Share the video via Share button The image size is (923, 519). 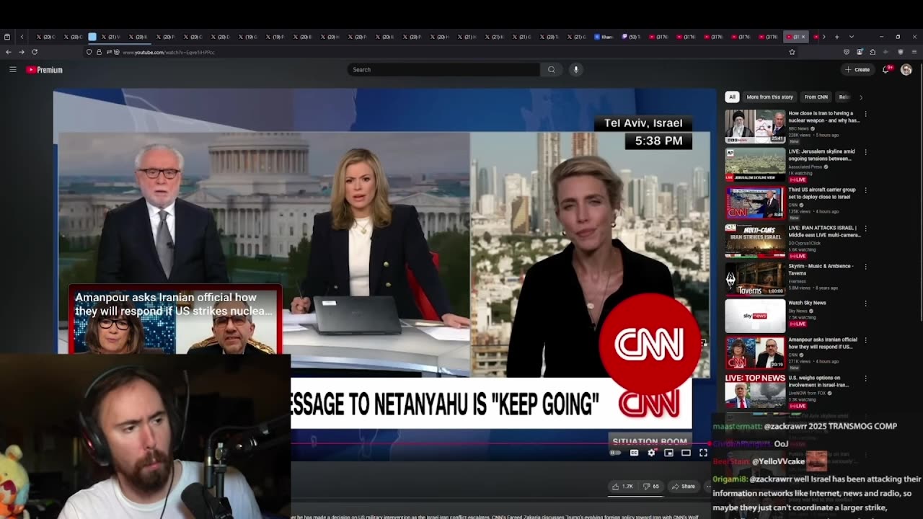coord(683,487)
